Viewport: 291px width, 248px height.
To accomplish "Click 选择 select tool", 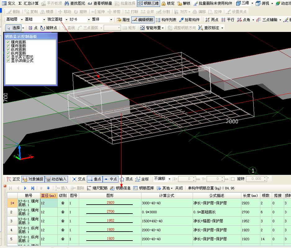I will coord(14,28).
